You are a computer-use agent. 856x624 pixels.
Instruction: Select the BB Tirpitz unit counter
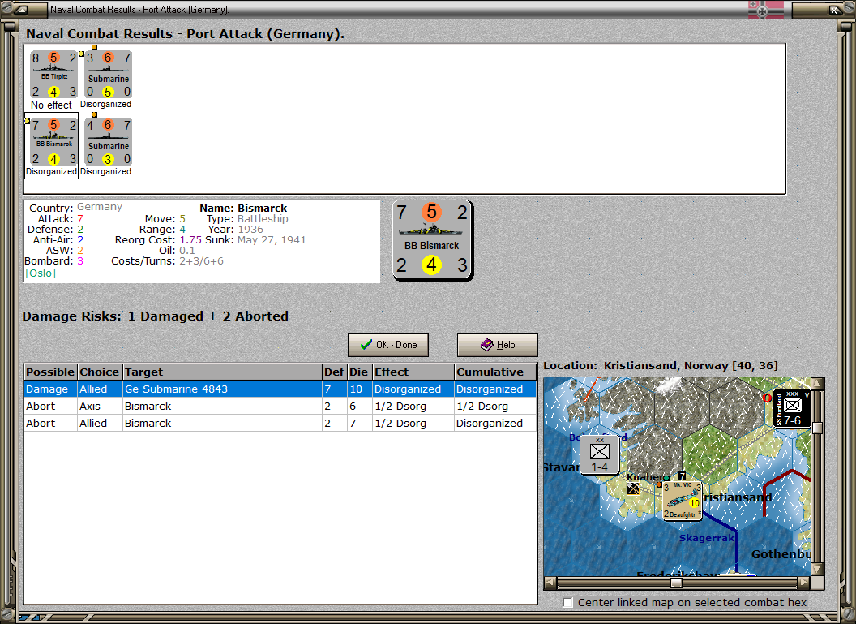pos(53,75)
